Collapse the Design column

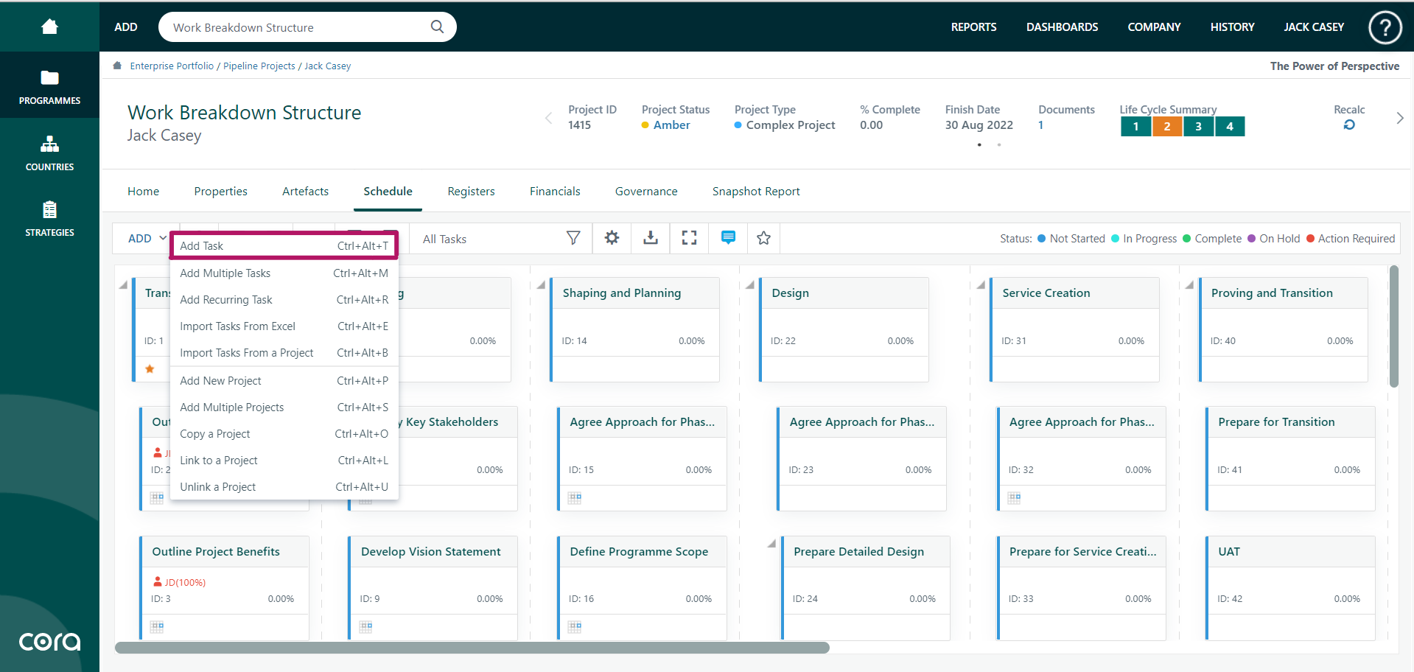[750, 284]
